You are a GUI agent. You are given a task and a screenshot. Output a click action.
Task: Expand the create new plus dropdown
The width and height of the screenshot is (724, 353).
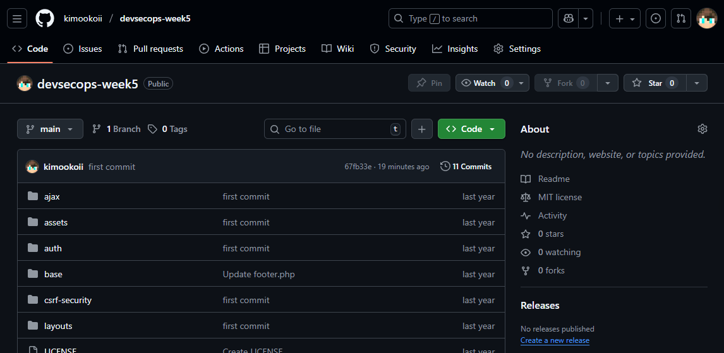click(x=624, y=18)
